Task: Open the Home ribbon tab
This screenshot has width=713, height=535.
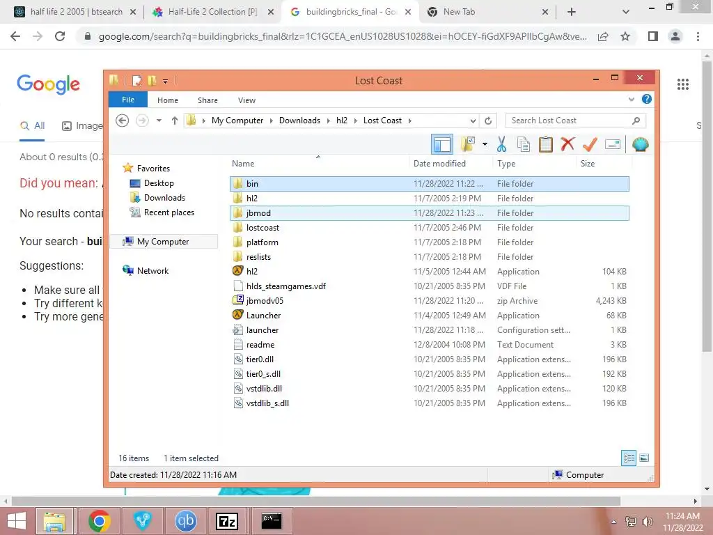Action: coord(168,100)
